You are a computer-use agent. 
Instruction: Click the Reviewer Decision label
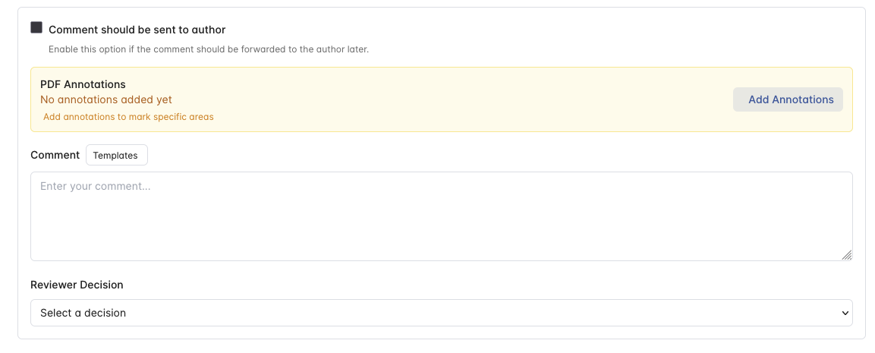77,285
